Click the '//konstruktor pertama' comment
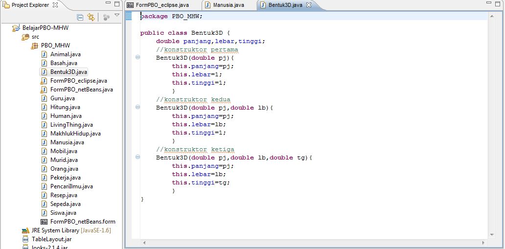The width and height of the screenshot is (505, 249). click(x=197, y=49)
